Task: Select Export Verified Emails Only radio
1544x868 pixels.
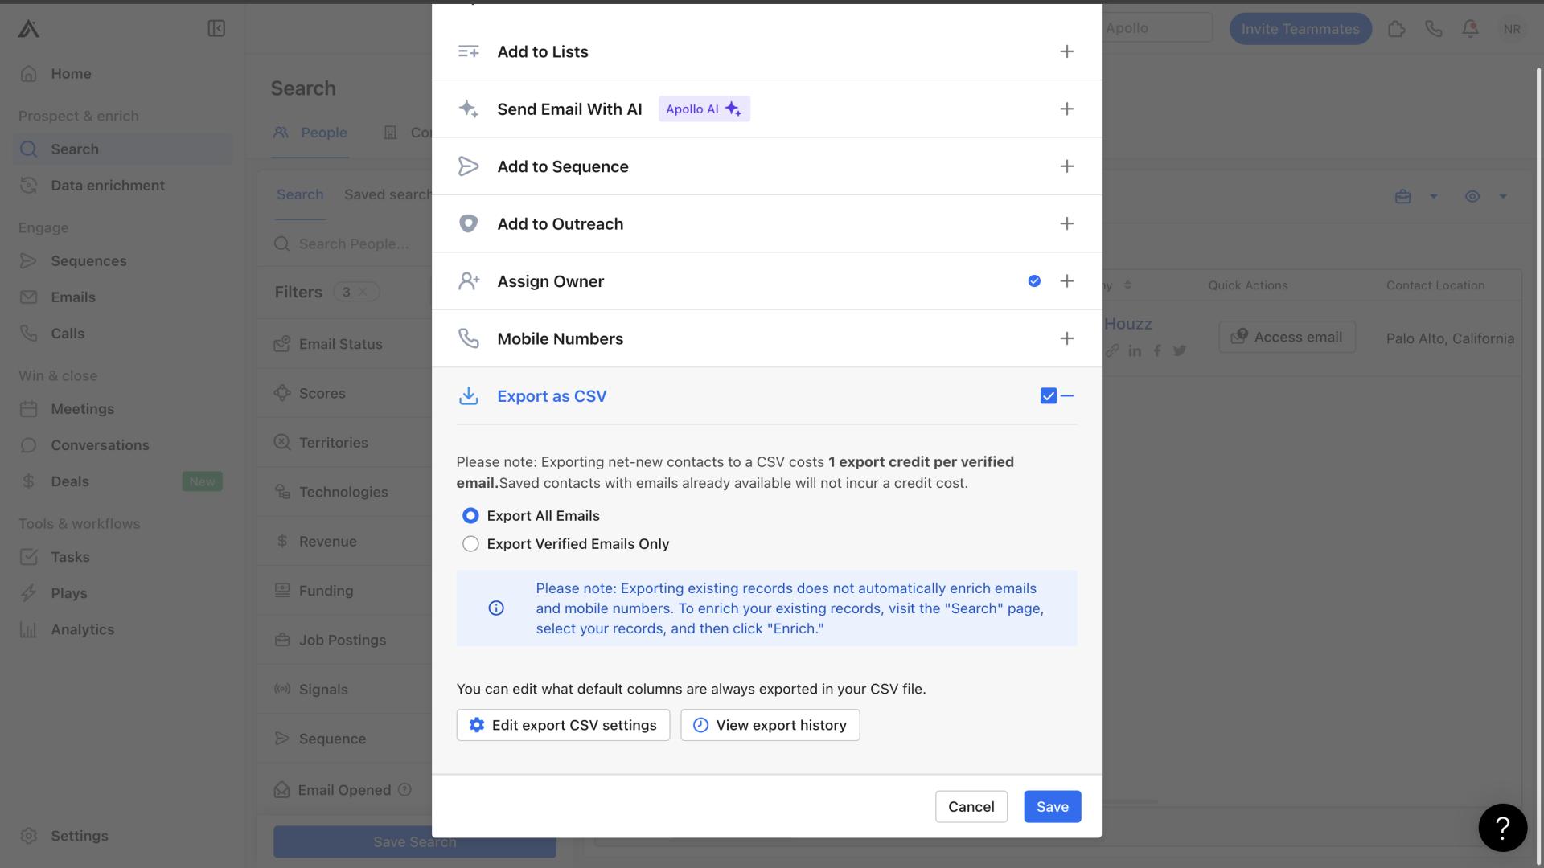Action: point(470,544)
